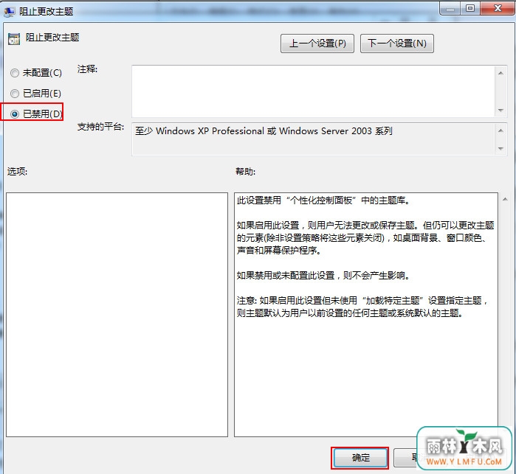Click the up arrow of the 注释 scrollbar

pos(500,73)
